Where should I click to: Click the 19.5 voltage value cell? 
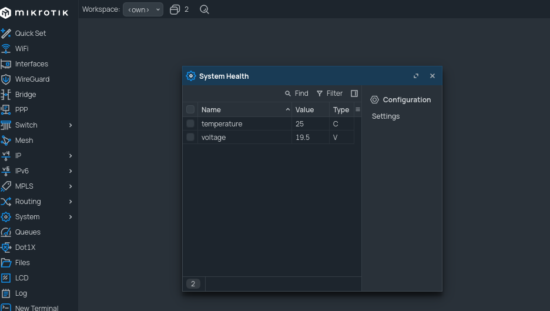point(310,137)
